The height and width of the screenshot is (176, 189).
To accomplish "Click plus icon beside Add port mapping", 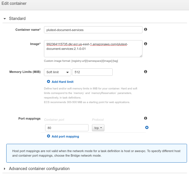I will pos(49,136).
